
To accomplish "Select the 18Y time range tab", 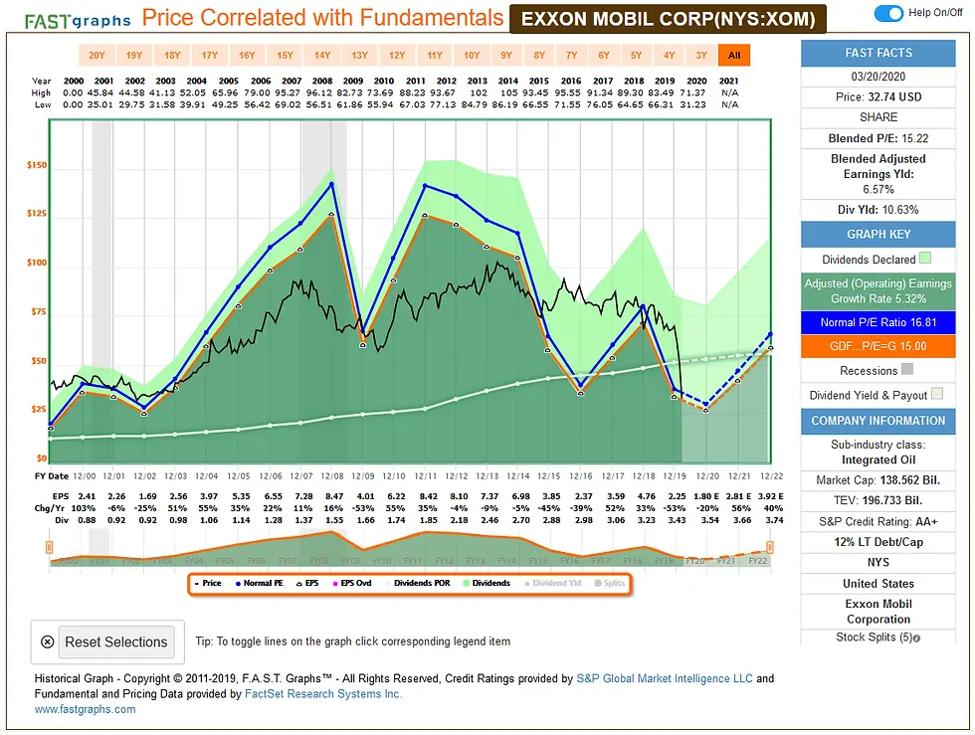I will (172, 56).
